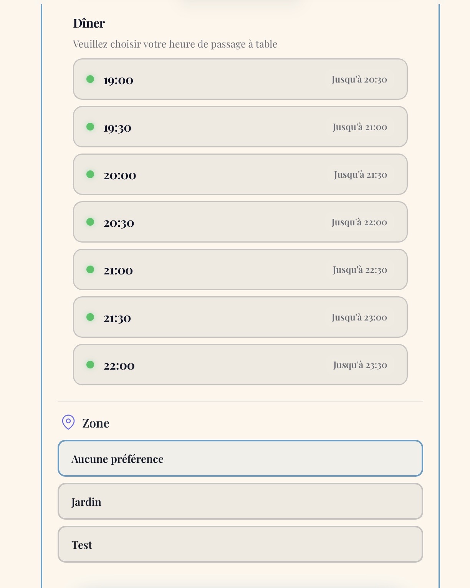The image size is (470, 588).
Task: Select the Test zone option
Action: point(240,544)
